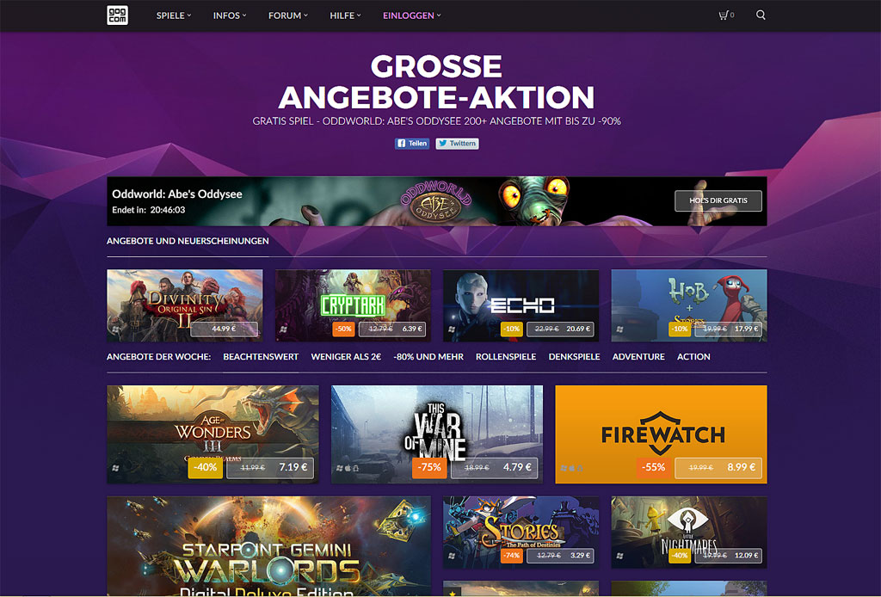Image resolution: width=881 pixels, height=597 pixels.
Task: Open the Cryptark game thumbnail
Action: 353,305
